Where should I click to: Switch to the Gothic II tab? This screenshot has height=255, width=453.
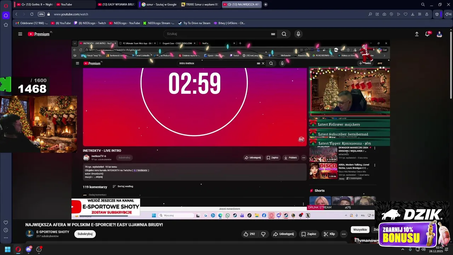[x=34, y=5]
